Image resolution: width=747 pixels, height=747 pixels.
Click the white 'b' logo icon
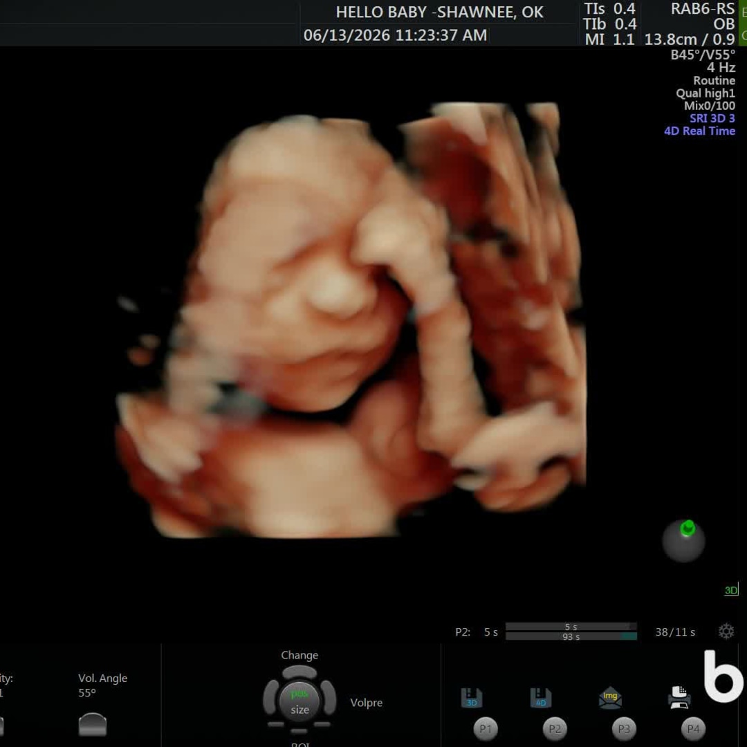[723, 676]
